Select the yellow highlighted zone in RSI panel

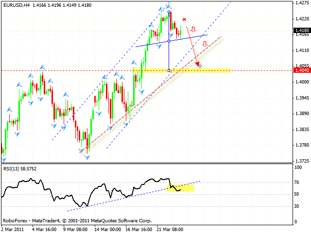180,188
